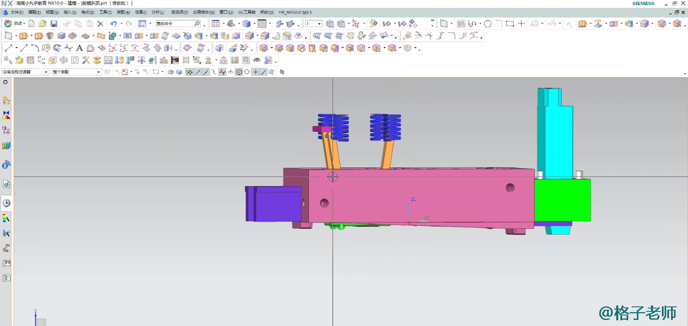
Task: Click the Fit view icon
Action: click(x=215, y=24)
